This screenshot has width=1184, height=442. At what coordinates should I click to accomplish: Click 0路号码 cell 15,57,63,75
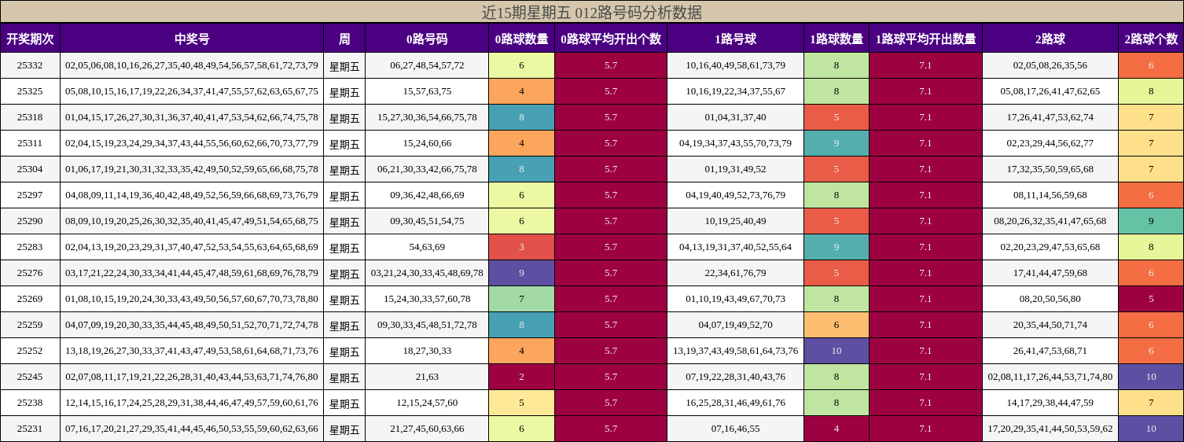(x=427, y=91)
